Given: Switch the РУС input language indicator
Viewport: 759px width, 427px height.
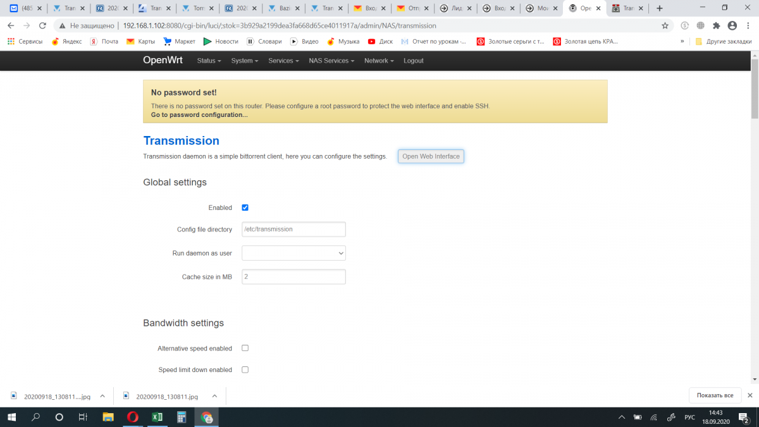Looking at the screenshot, I should 690,418.
